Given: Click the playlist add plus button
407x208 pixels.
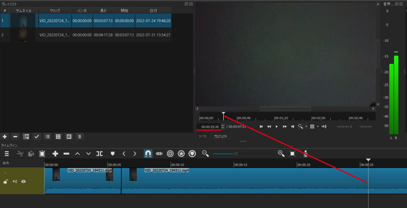Looking at the screenshot, I should [5, 136].
